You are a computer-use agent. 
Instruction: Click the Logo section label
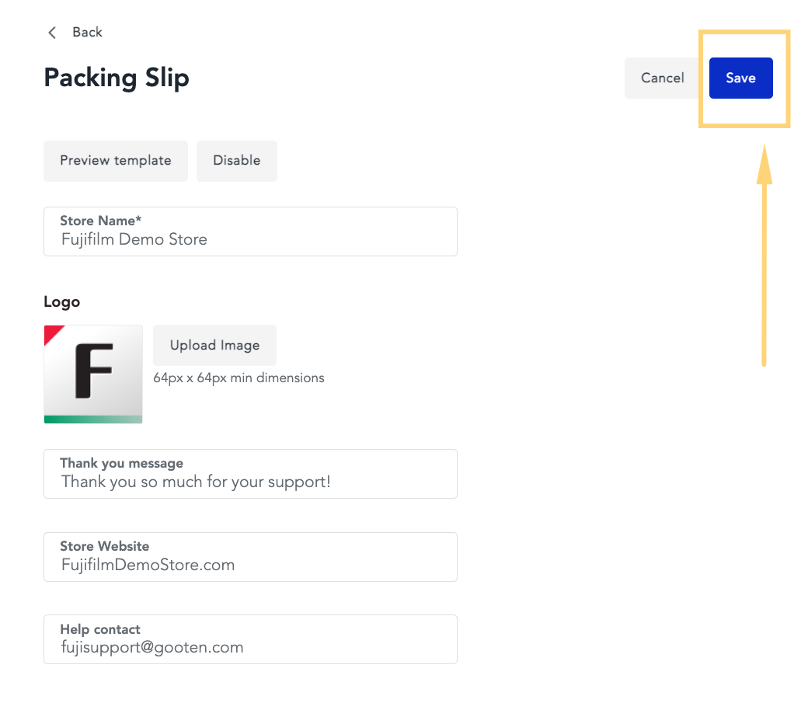pos(62,302)
